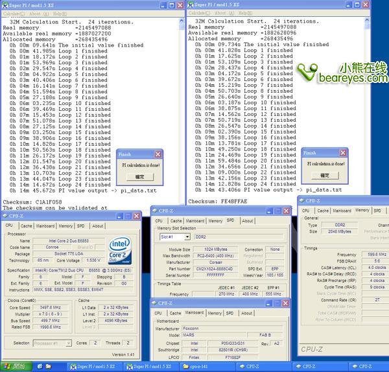
Task: Click the left Checksum C1A1F058 line
Action: 32,202
